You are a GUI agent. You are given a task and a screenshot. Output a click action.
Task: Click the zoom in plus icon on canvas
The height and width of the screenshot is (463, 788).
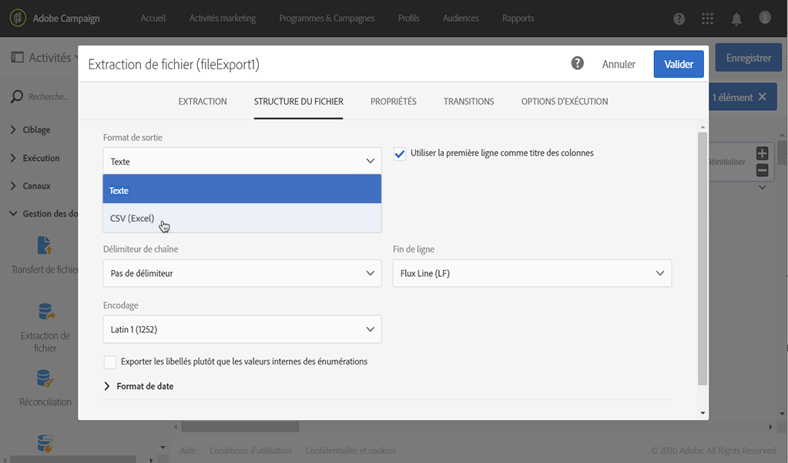(x=762, y=153)
